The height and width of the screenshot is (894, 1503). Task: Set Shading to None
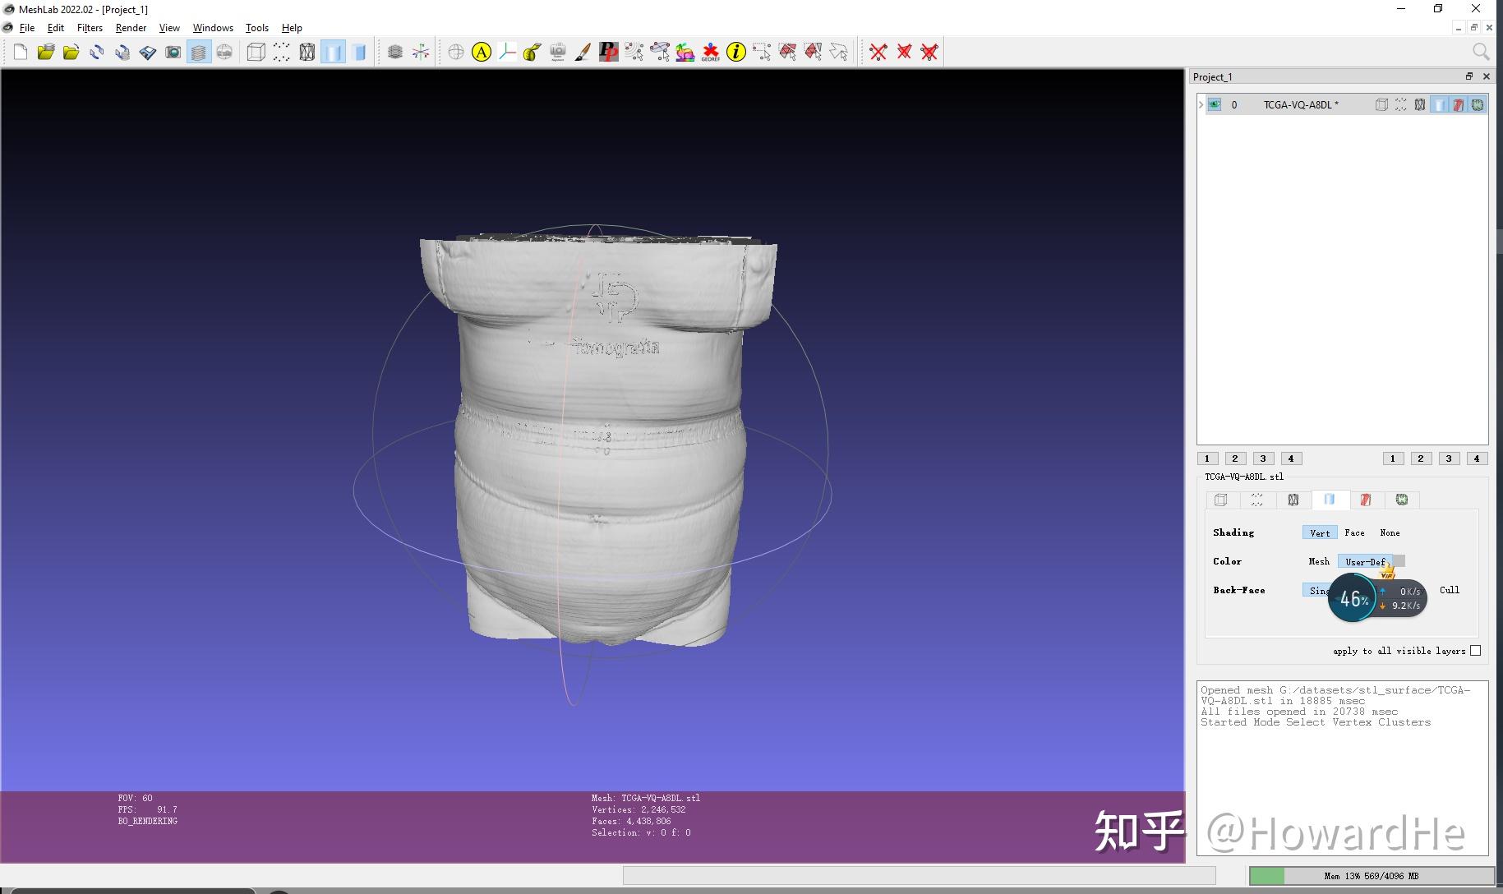point(1390,532)
